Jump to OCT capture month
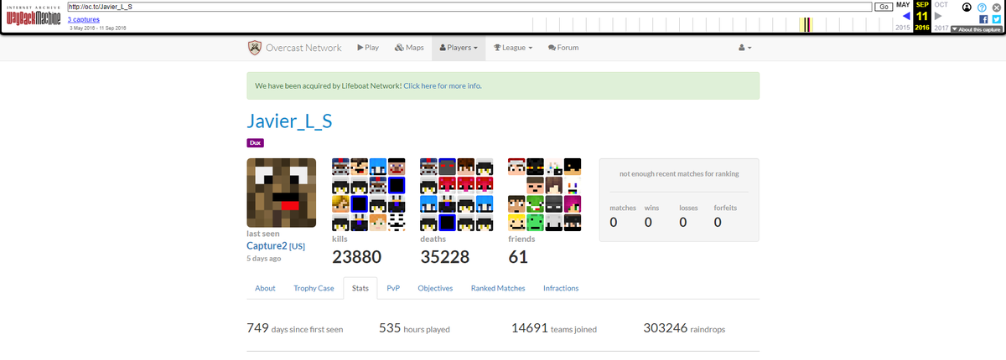This screenshot has width=1006, height=360. 941,5
